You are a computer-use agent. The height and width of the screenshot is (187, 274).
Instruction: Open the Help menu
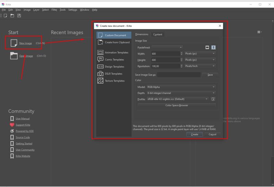tap(95, 10)
